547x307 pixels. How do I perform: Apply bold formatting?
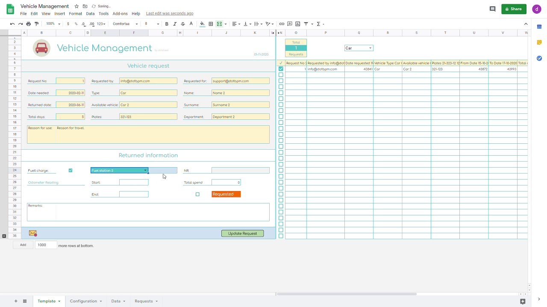click(x=167, y=24)
